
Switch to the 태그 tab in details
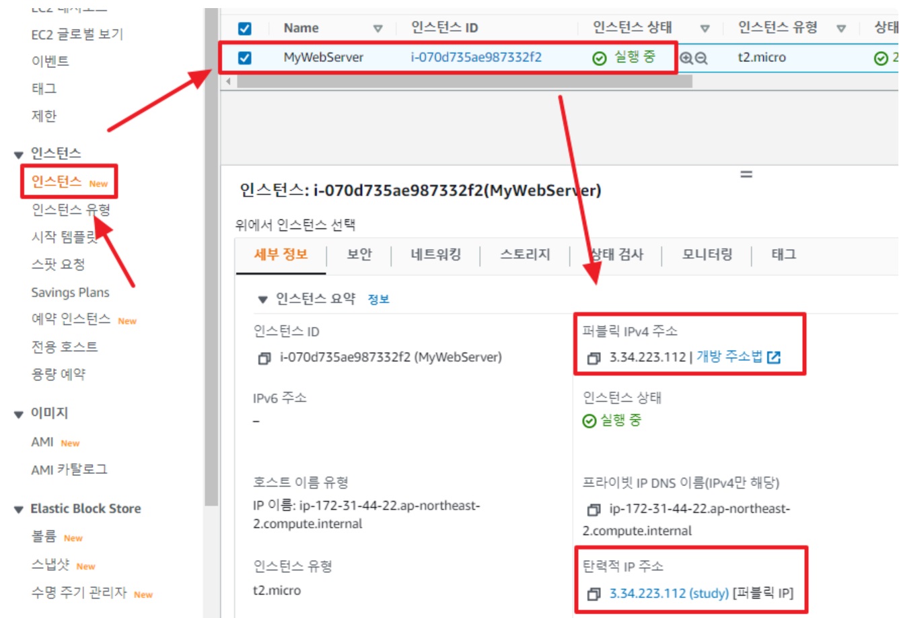[783, 254]
